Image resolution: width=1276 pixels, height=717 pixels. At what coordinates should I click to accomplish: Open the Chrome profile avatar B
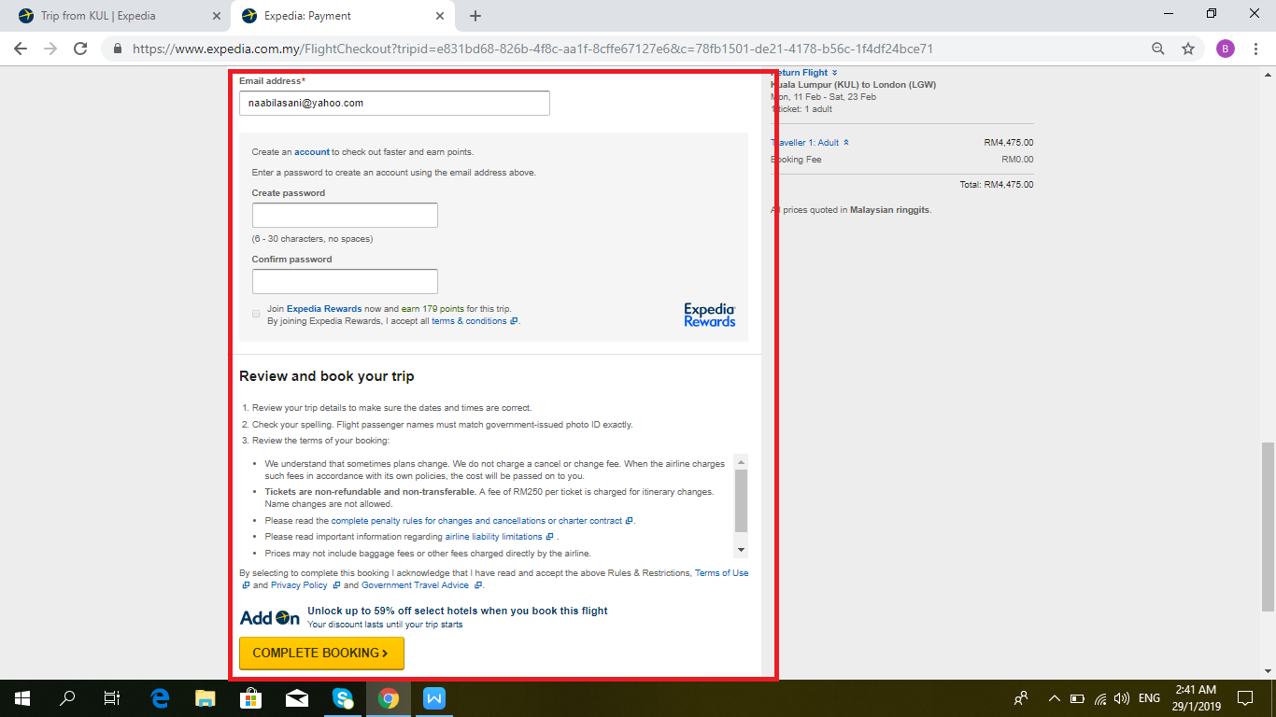pyautogui.click(x=1226, y=49)
